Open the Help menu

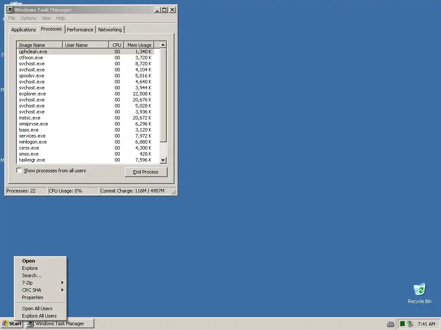tap(60, 18)
